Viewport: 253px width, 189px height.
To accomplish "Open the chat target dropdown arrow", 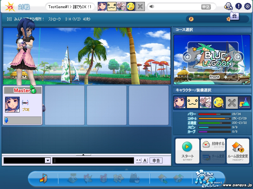I will click(x=48, y=160).
